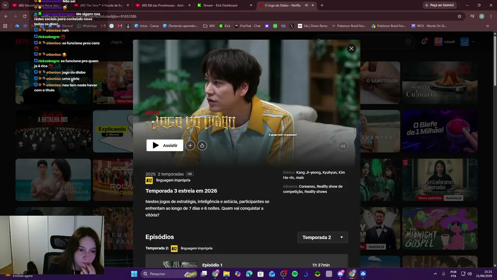The width and height of the screenshot is (497, 280).
Task: Switch to the Elã das Prestimosas YouTube tab
Action: point(163,5)
